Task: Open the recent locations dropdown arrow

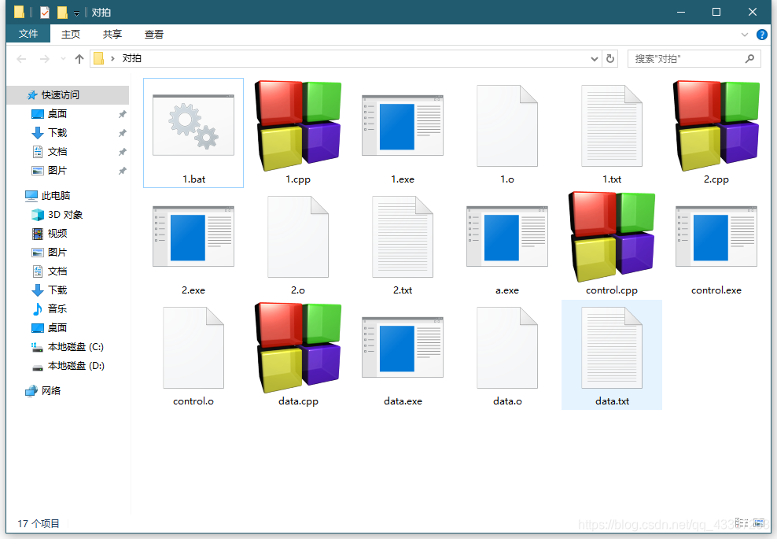Action: pyautogui.click(x=63, y=59)
